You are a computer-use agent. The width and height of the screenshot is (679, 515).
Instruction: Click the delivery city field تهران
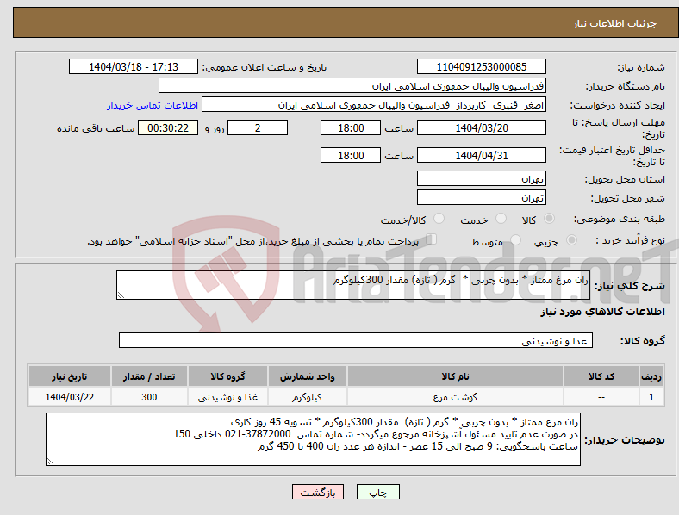tap(481, 197)
